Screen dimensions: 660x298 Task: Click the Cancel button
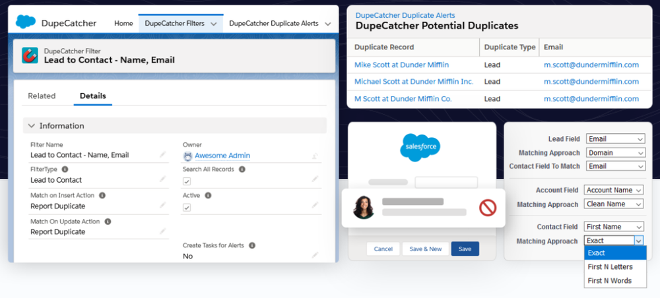tap(383, 249)
